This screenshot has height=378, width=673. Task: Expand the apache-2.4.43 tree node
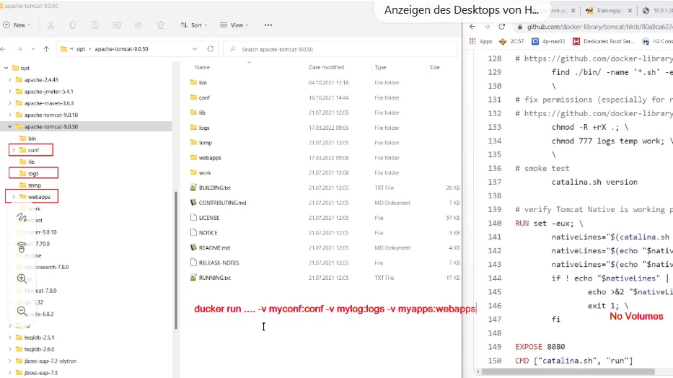click(10, 79)
